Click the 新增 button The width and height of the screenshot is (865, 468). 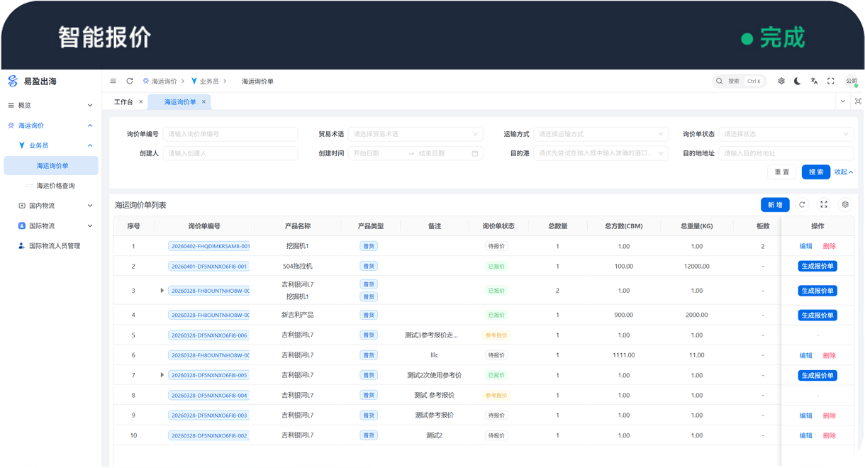coord(775,205)
